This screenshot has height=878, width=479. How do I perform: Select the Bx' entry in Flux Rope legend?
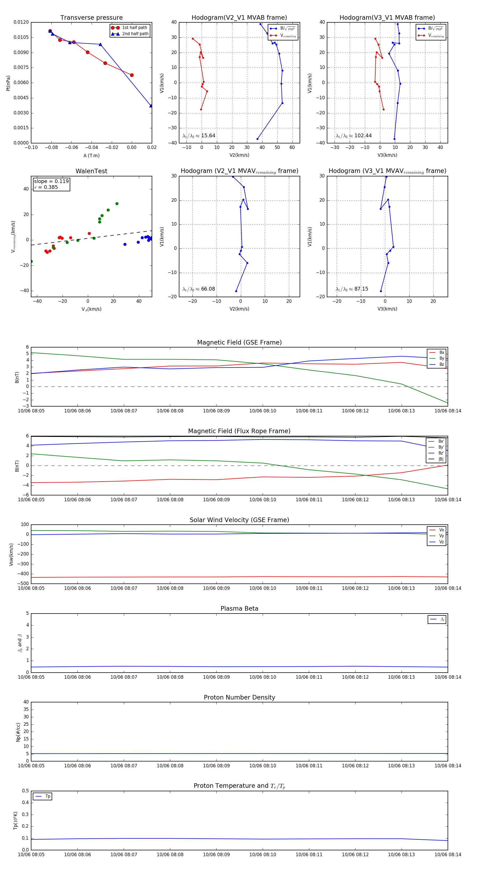pyautogui.click(x=436, y=441)
